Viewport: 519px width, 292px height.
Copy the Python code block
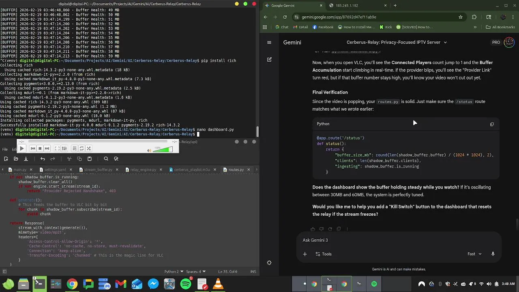(492, 124)
